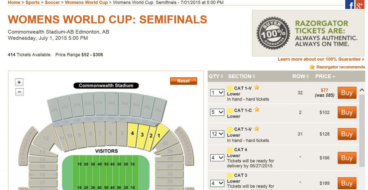Click the 100% buyer guarantee badge
This screenshot has height=190, width=368.
pos(273,33)
